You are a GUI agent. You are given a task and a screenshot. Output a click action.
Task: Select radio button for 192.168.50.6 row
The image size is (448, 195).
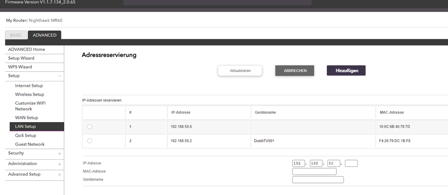pyautogui.click(x=89, y=127)
